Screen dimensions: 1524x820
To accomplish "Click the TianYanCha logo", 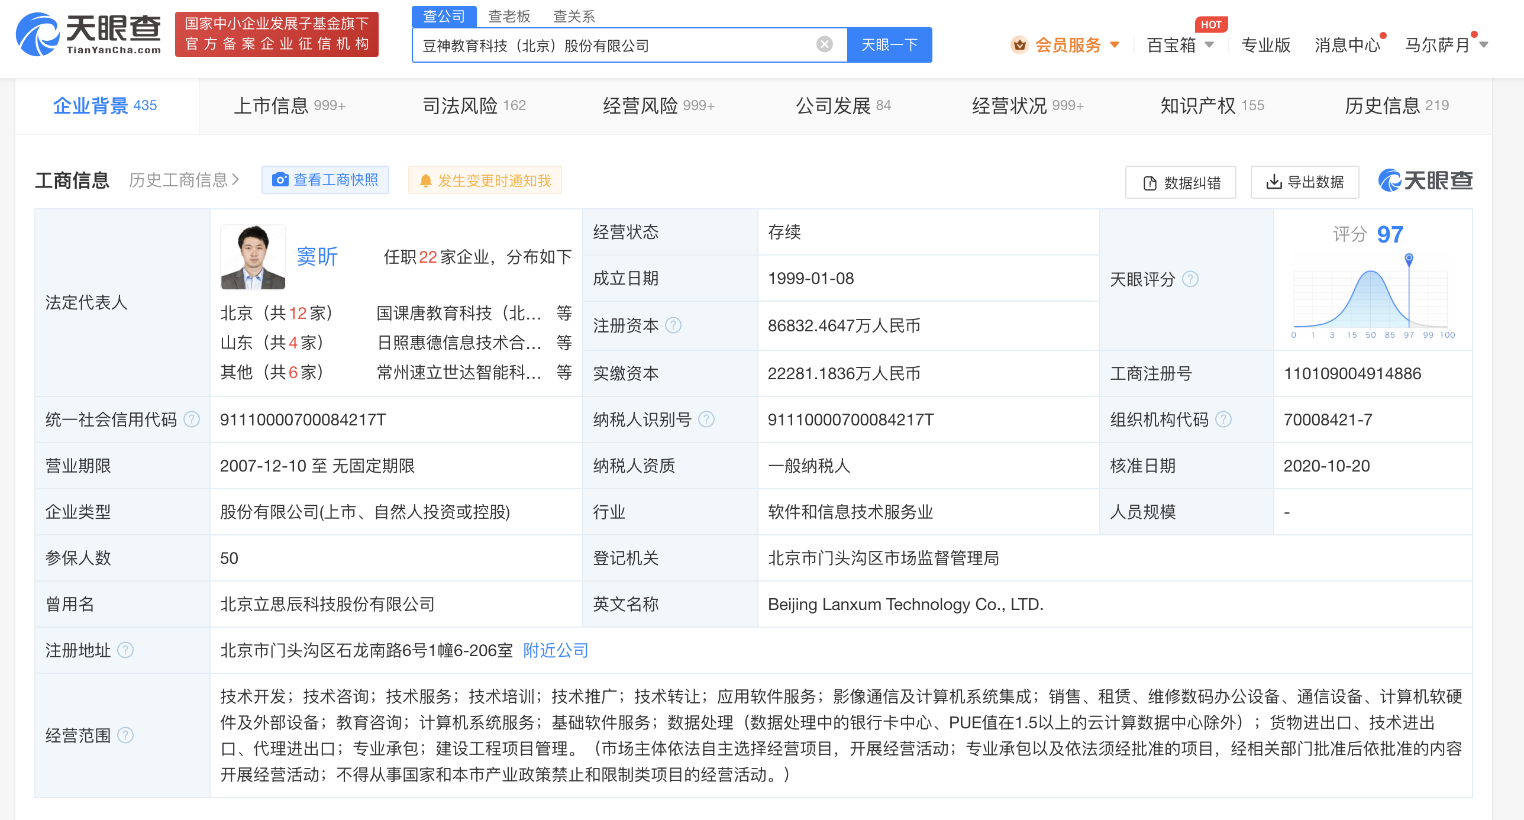I will click(89, 34).
